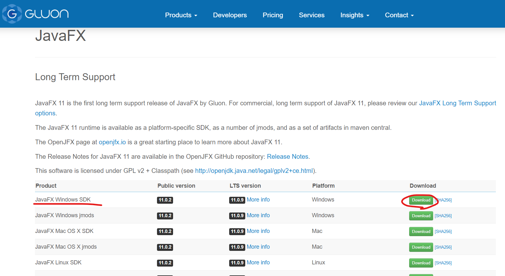This screenshot has width=505, height=276.
Task: Expand the Insights dropdown menu
Action: point(355,15)
